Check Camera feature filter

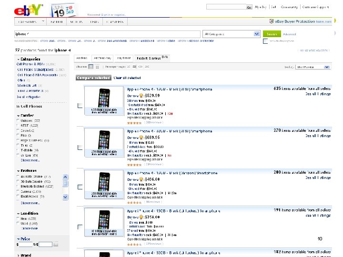click(18, 191)
